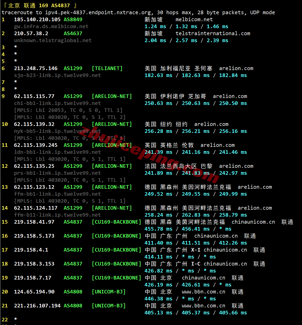Viewport: 302px width, 325px height.
Task: Select latency 256.28 ms
Action: 159,131
